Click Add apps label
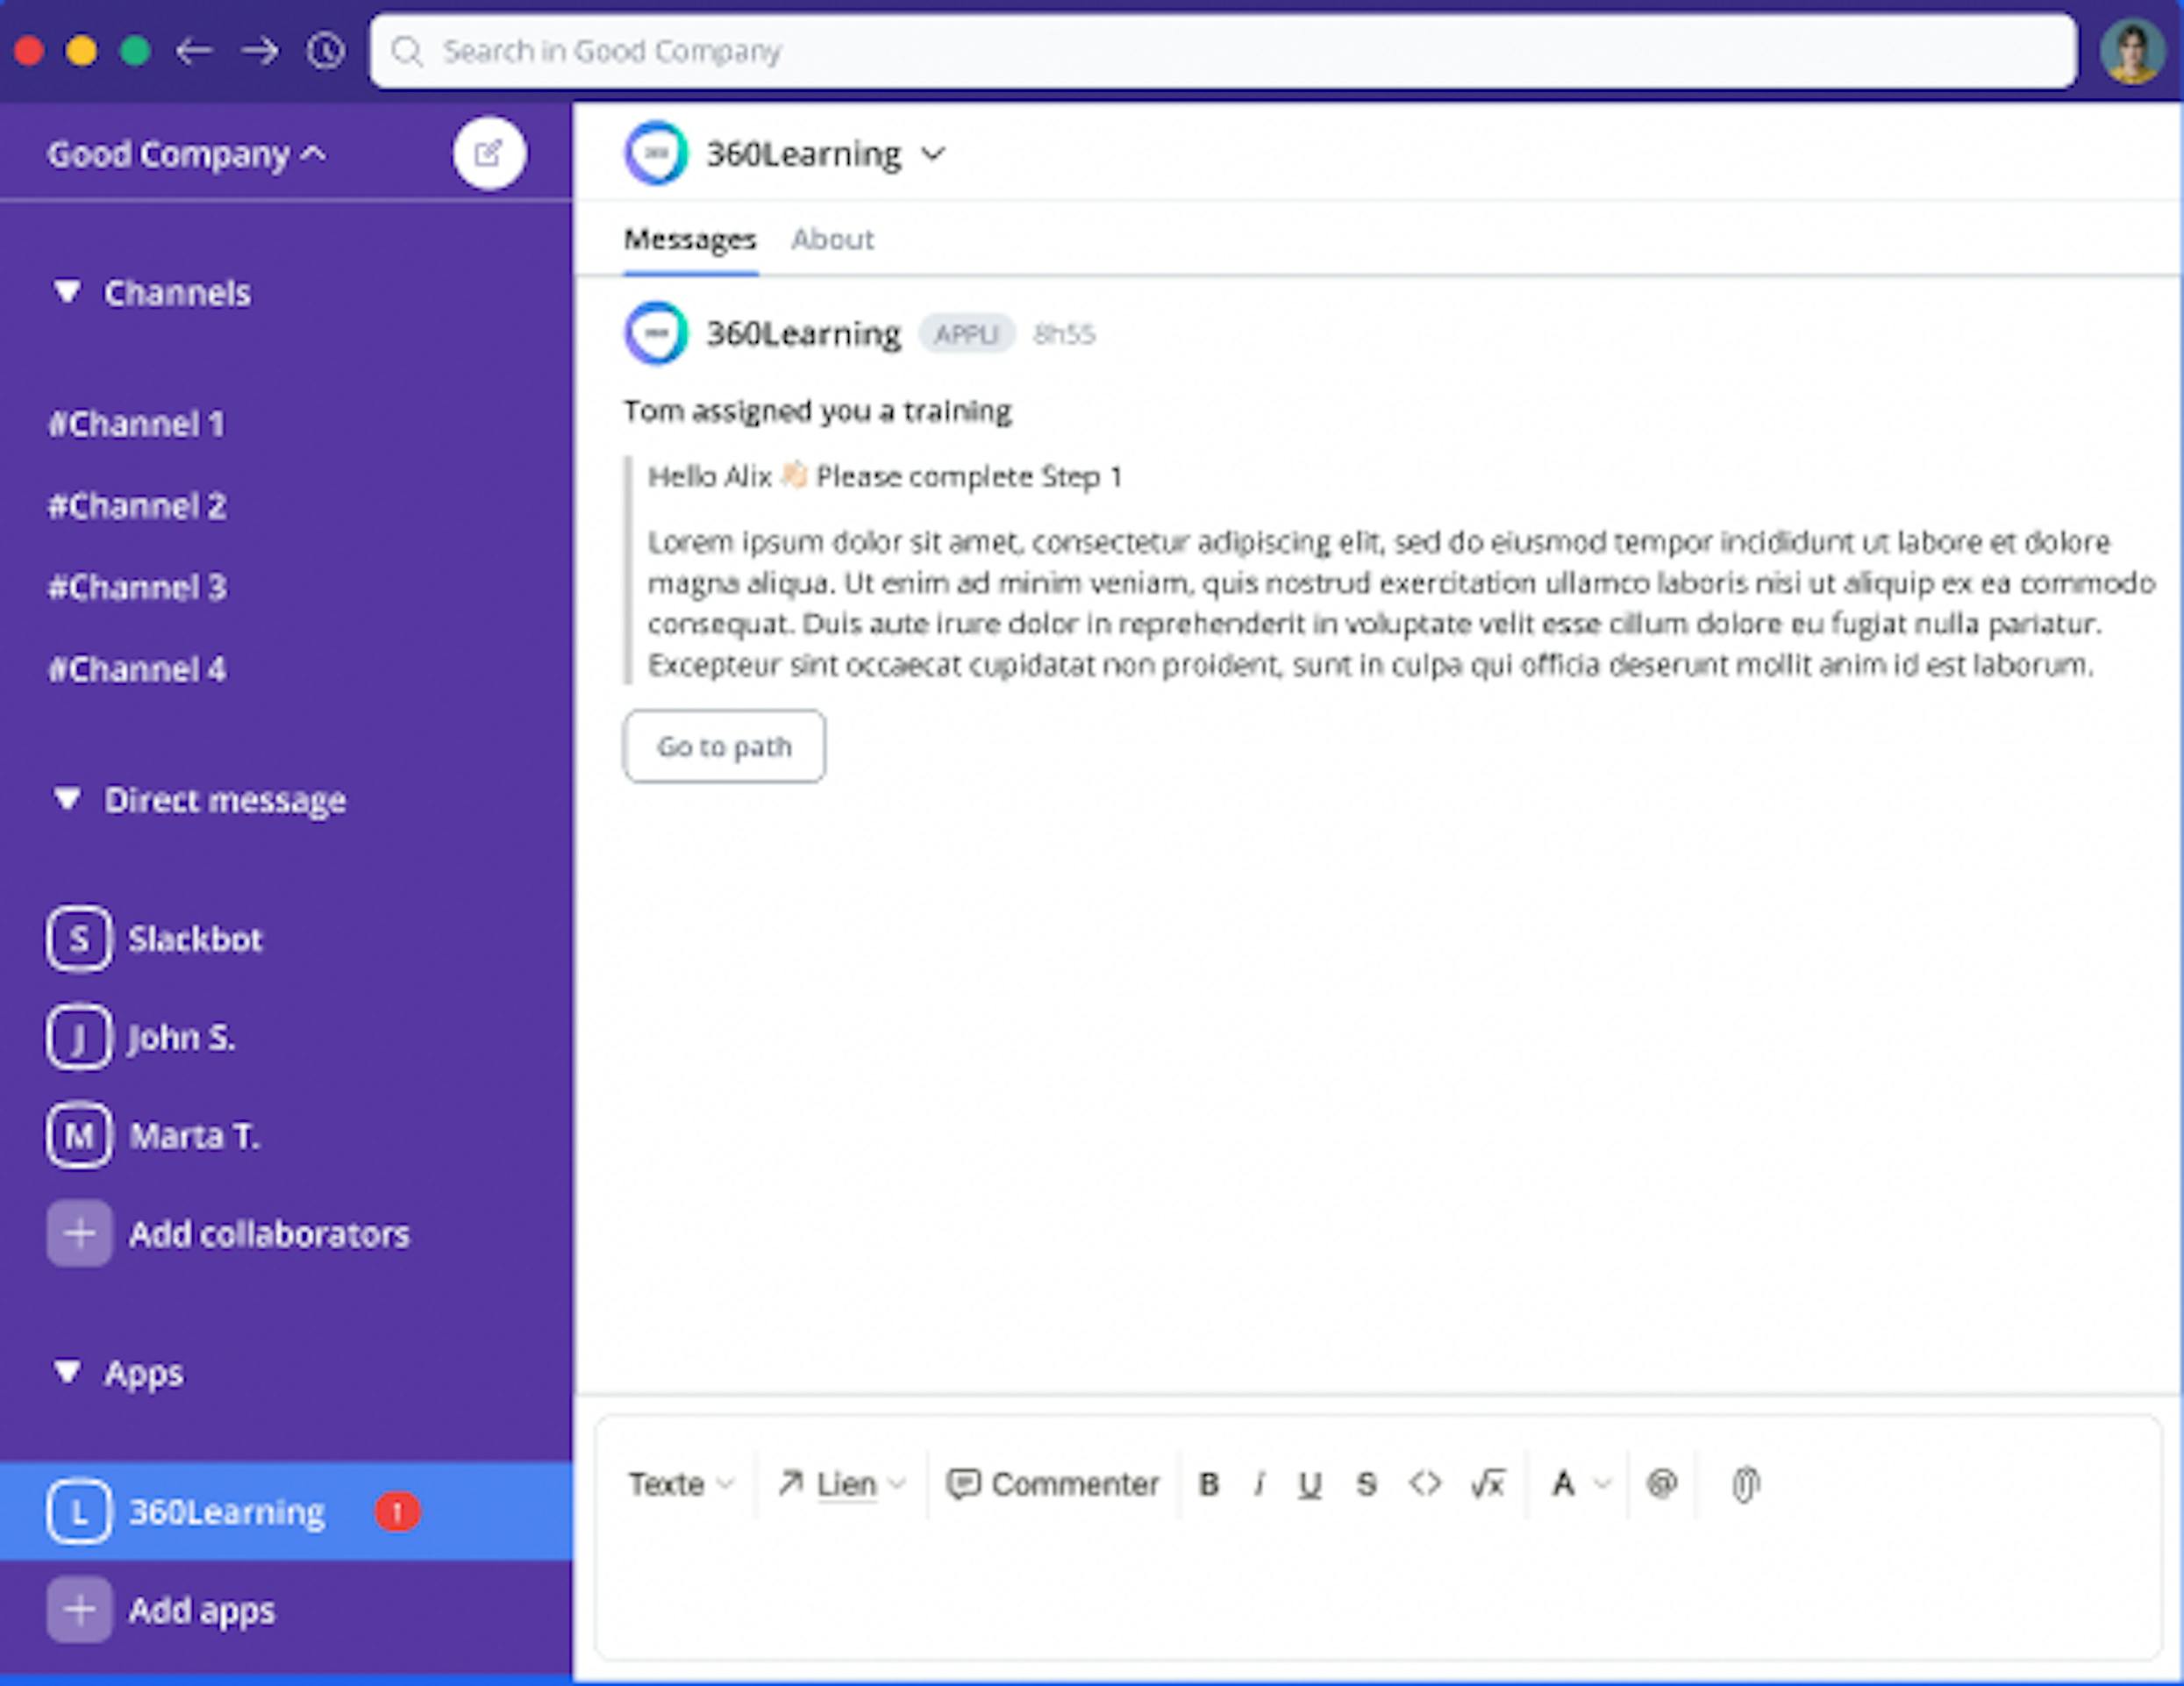2184x1686 pixels. (x=201, y=1610)
